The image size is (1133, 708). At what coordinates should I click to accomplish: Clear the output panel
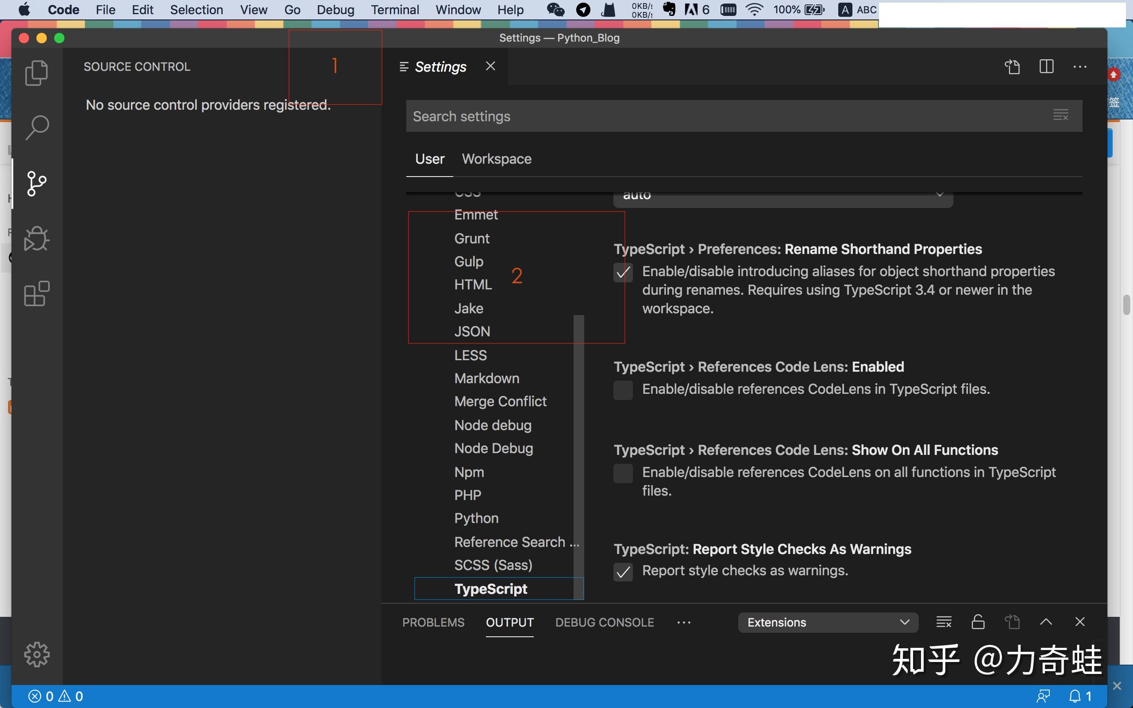(x=944, y=622)
